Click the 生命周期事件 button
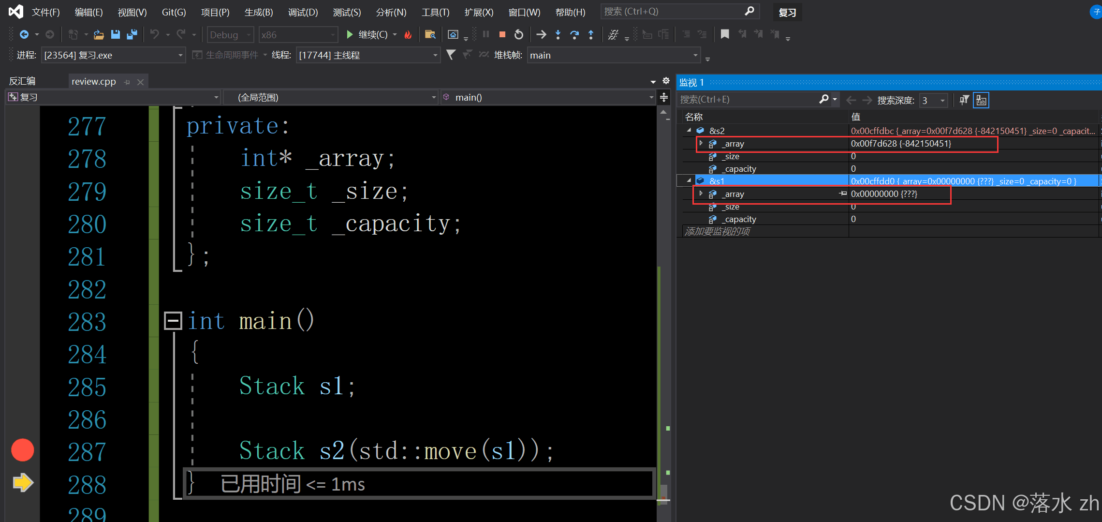The height and width of the screenshot is (522, 1102). point(226,55)
